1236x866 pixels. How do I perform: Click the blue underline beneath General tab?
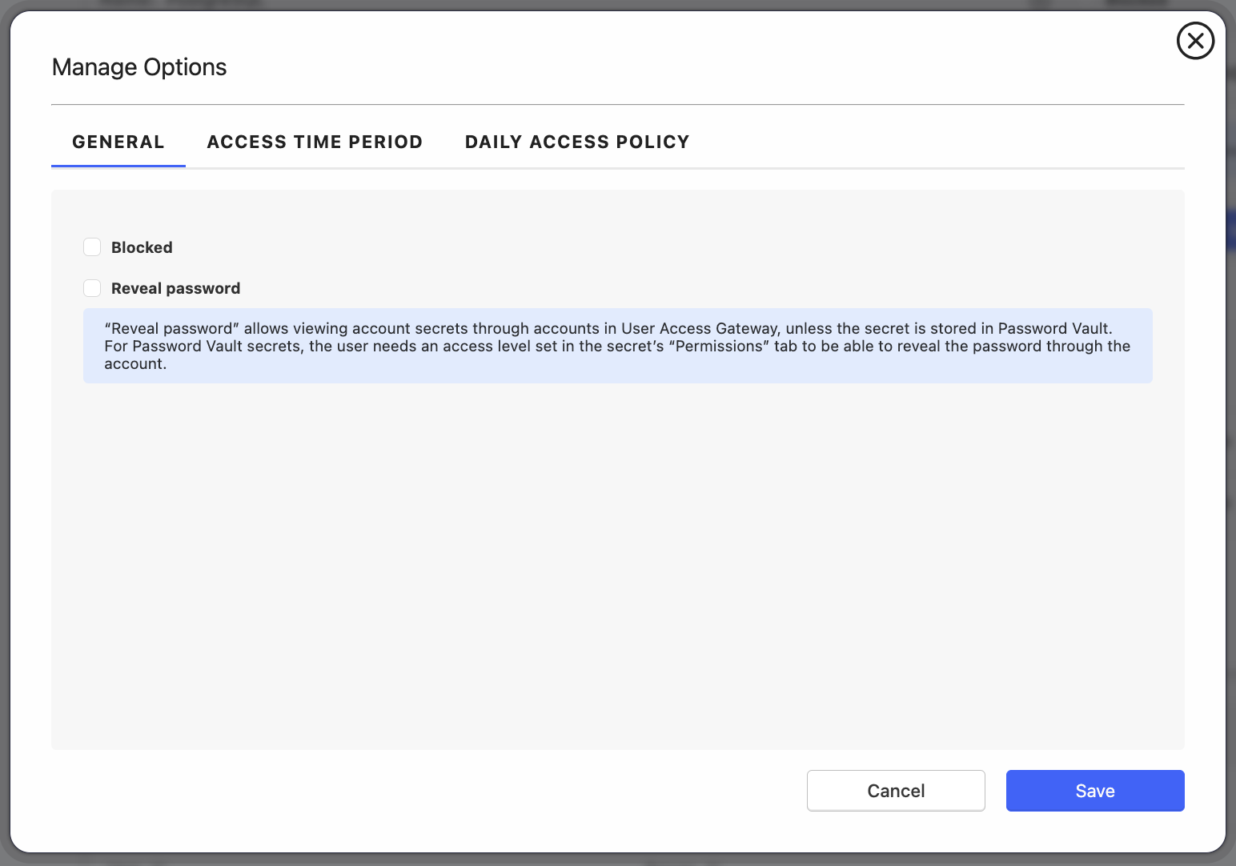(x=118, y=166)
